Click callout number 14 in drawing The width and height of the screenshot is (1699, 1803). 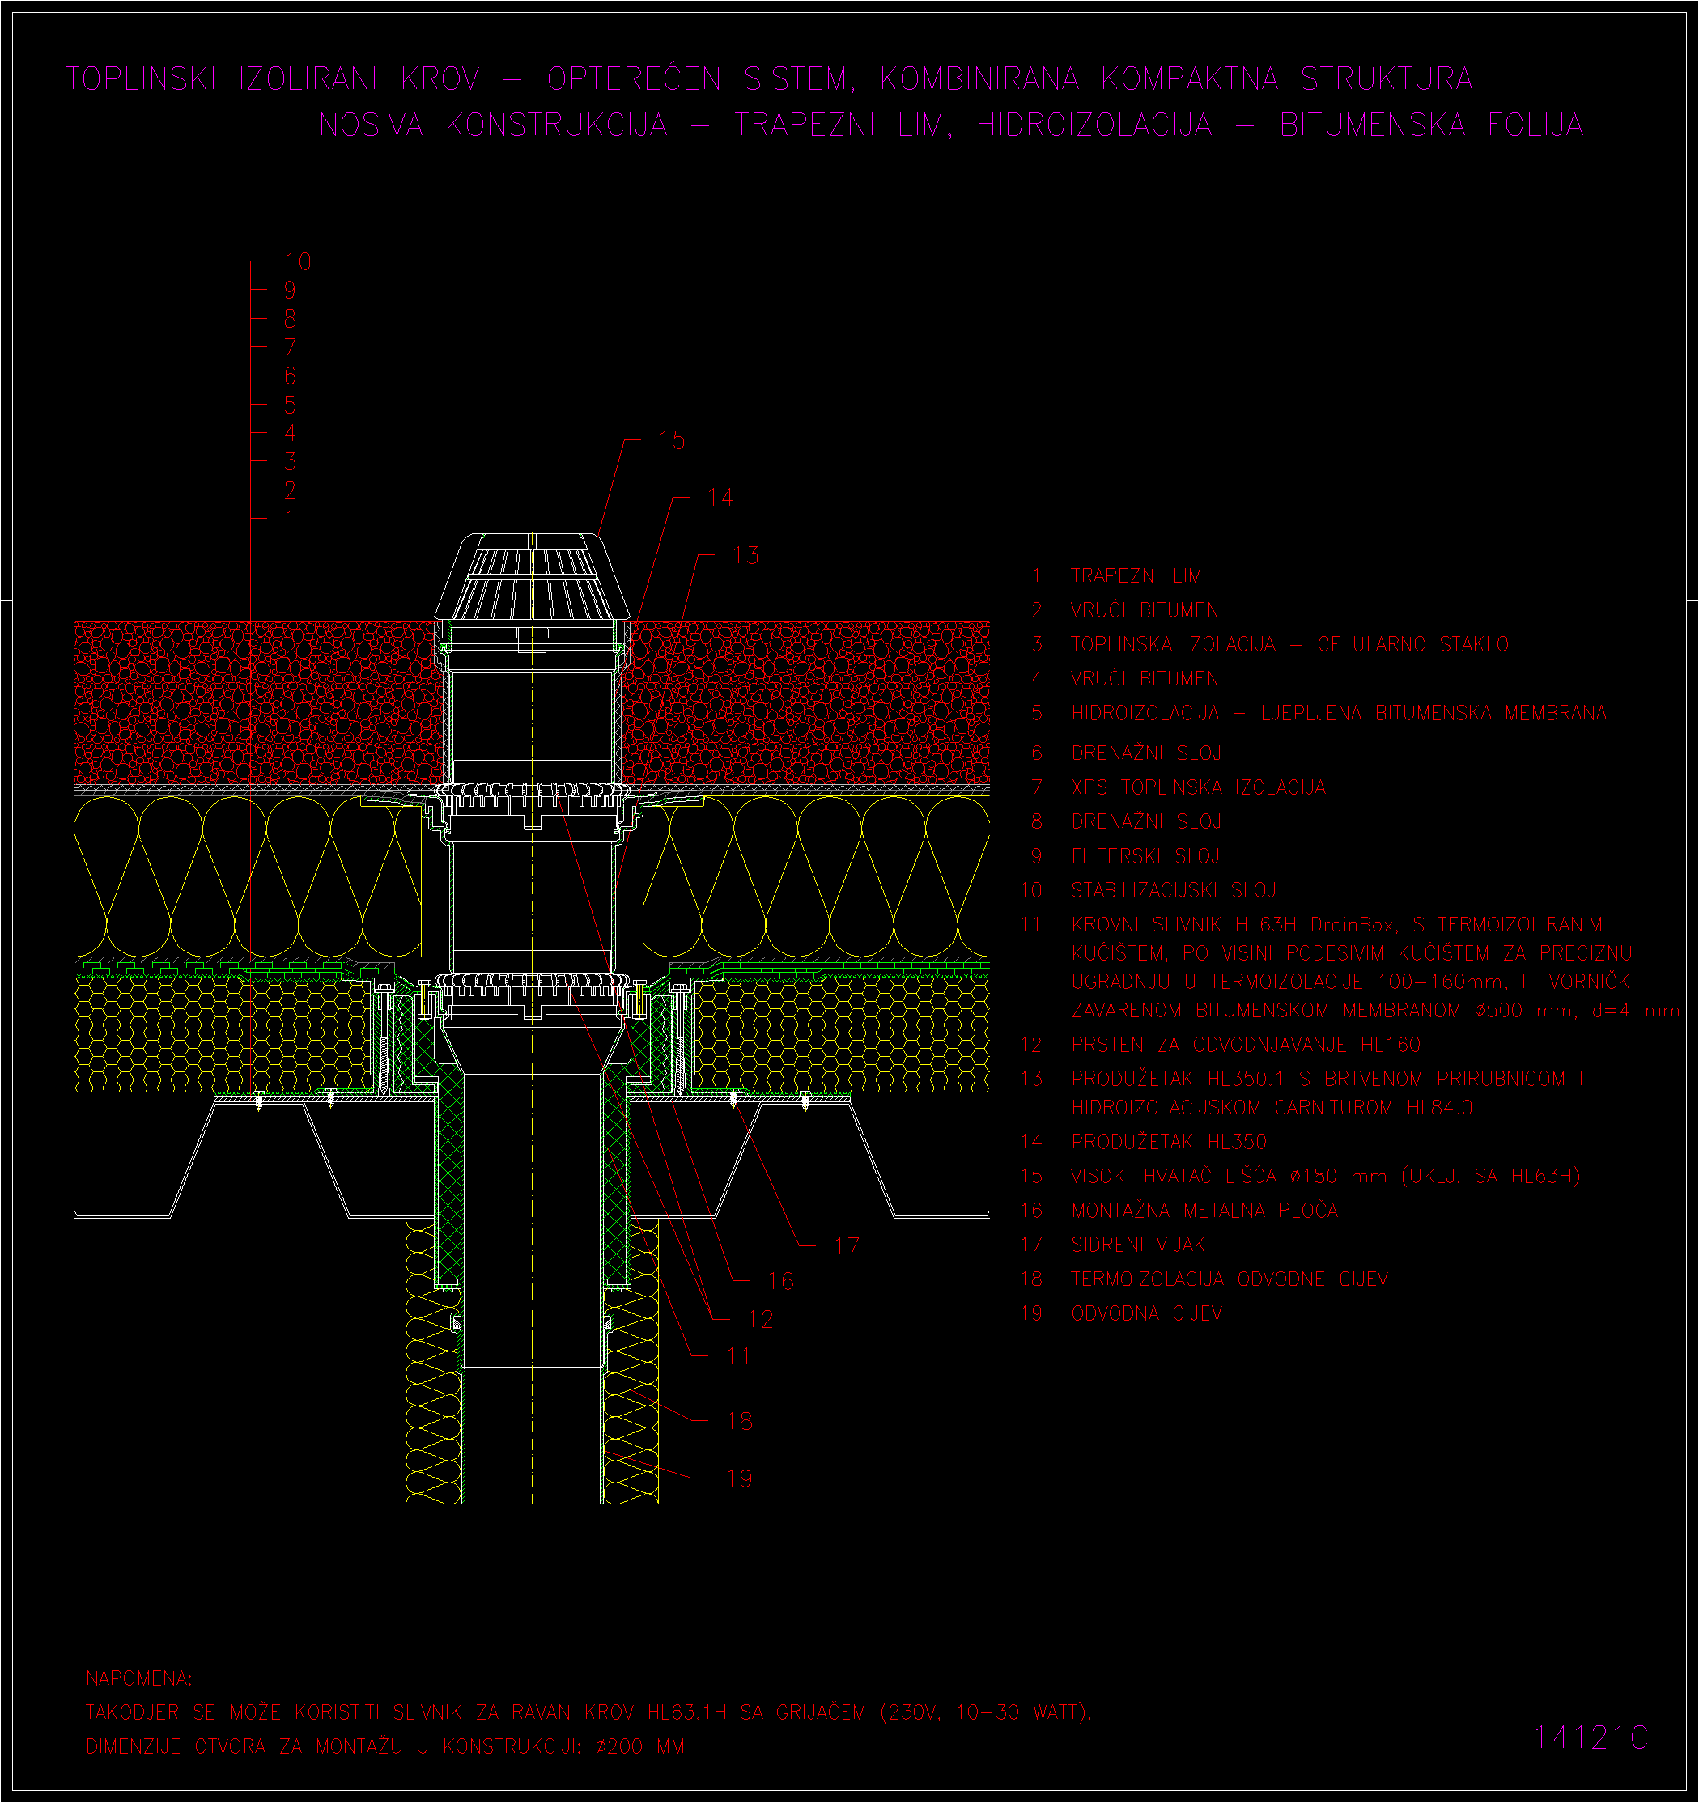[x=720, y=498]
